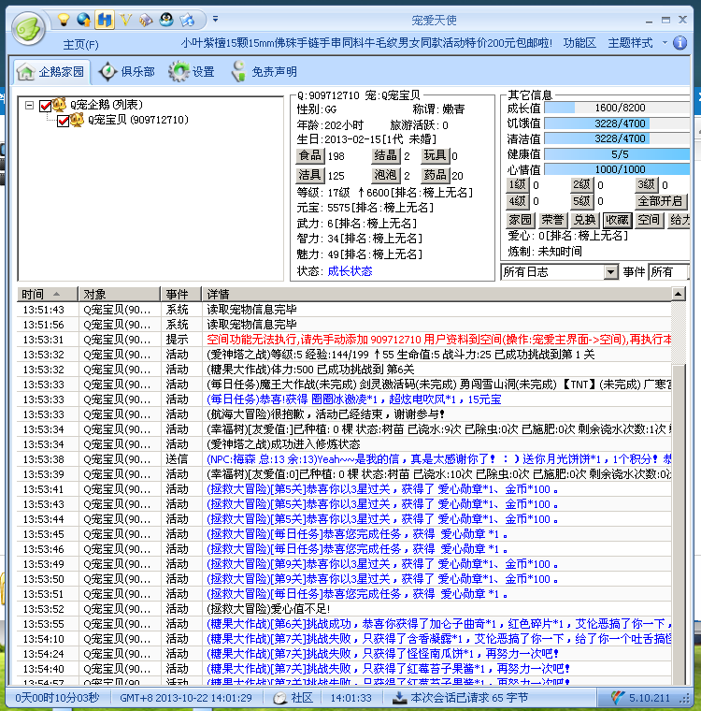
Task: Click the light bulb quick-access icon
Action: click(63, 20)
